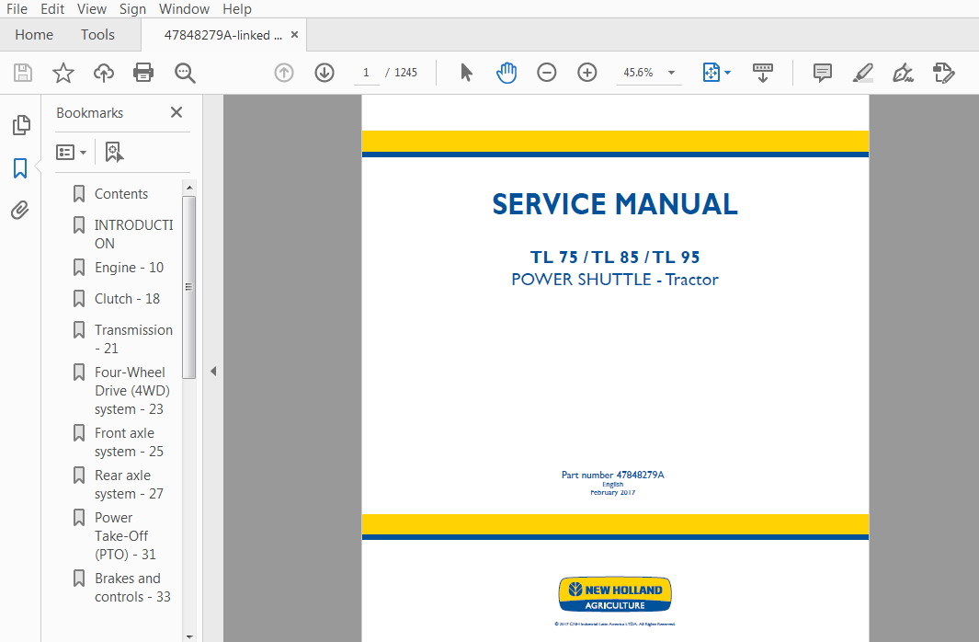The width and height of the screenshot is (979, 642).
Task: Jump to the INTRODUCTION bookmark
Action: click(133, 235)
